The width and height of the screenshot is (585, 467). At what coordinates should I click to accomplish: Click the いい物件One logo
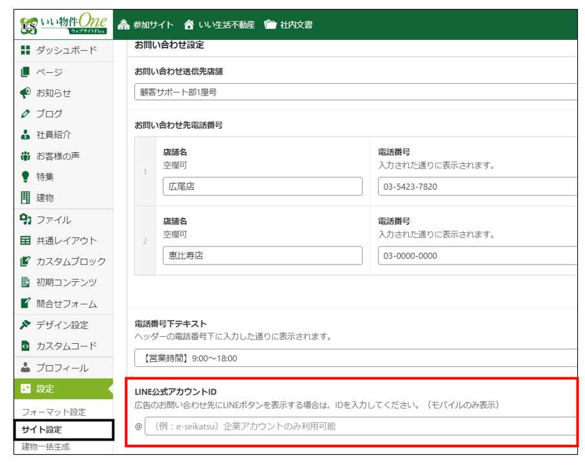pos(63,25)
